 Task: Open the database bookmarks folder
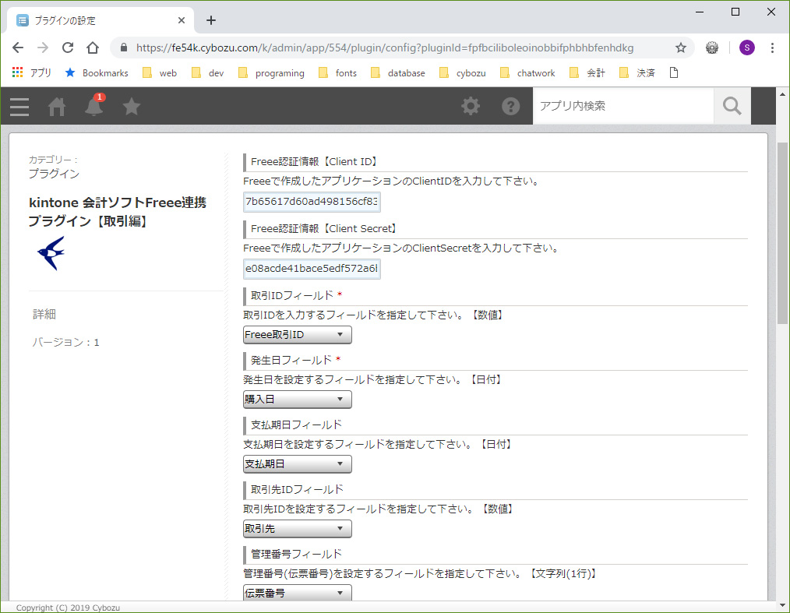coord(397,73)
